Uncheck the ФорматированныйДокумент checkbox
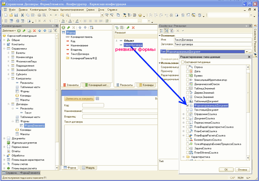Screen dimensions: 259x181 click(187, 105)
